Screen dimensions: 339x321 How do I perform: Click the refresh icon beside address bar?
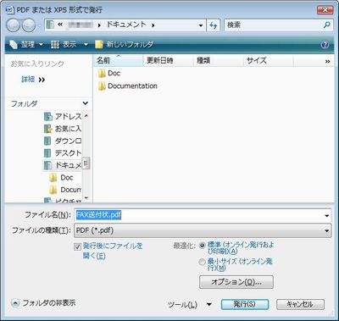click(x=214, y=25)
